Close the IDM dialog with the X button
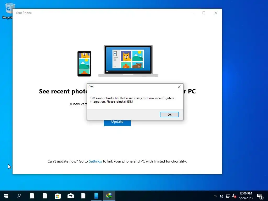The width and height of the screenshot is (268, 201). pyautogui.click(x=179, y=87)
